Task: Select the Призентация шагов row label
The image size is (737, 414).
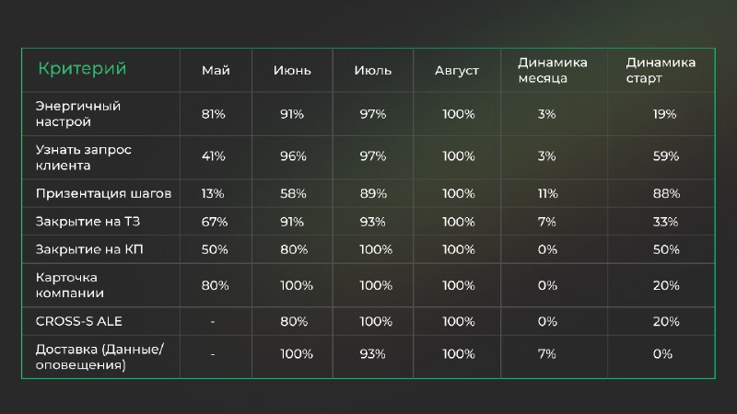Action: coord(103,193)
